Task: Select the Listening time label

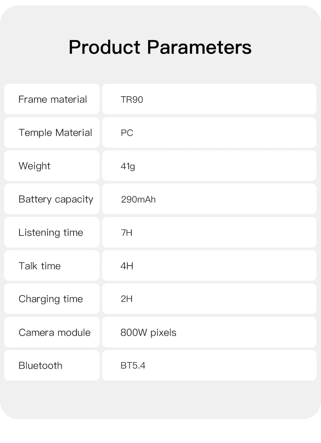Action: [x=51, y=232]
